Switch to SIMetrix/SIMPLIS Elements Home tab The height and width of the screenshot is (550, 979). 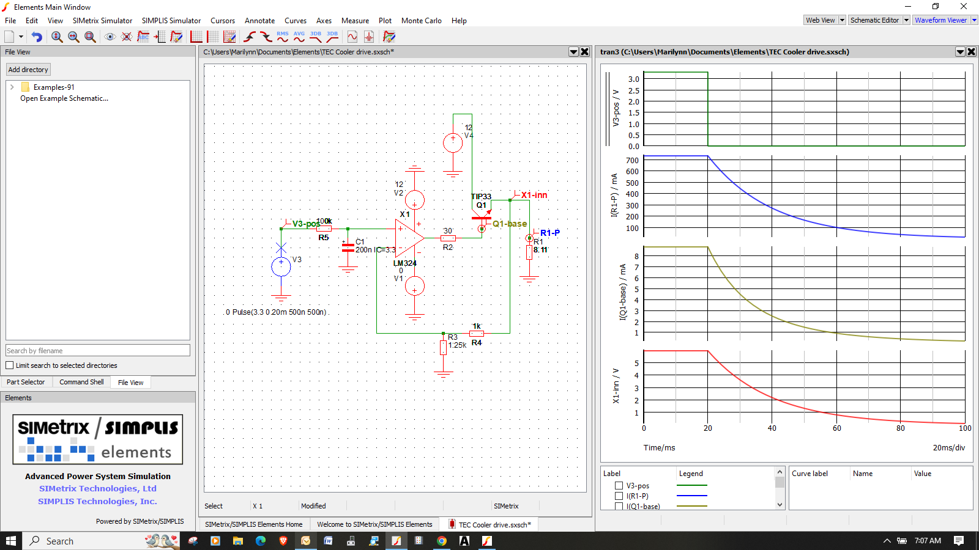coord(253,524)
